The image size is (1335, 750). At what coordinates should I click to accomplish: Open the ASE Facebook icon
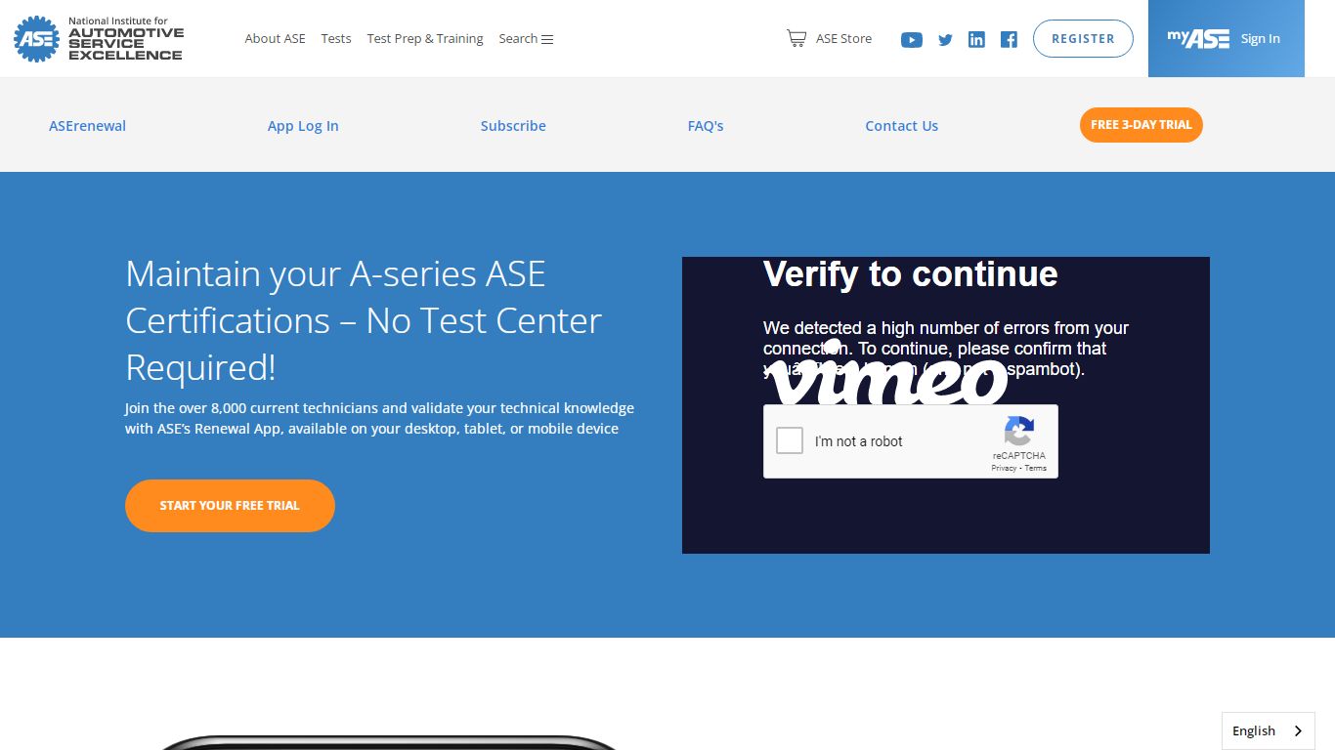point(1010,39)
